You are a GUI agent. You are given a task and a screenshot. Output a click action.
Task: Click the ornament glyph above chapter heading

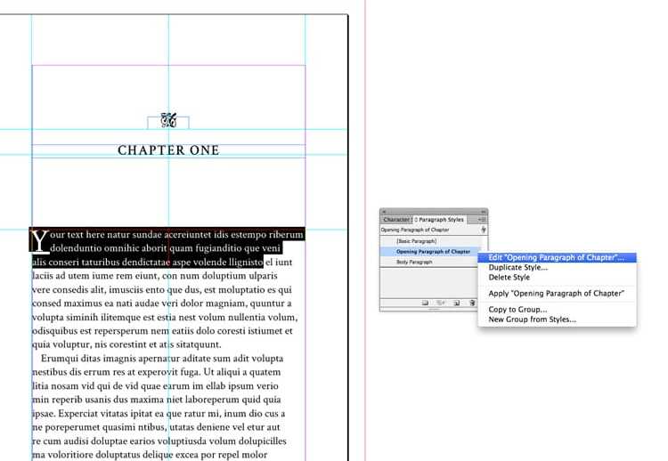[x=168, y=120]
